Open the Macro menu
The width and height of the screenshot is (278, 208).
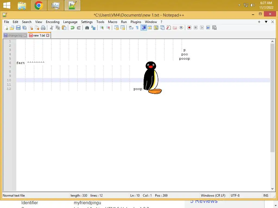pos(113,22)
